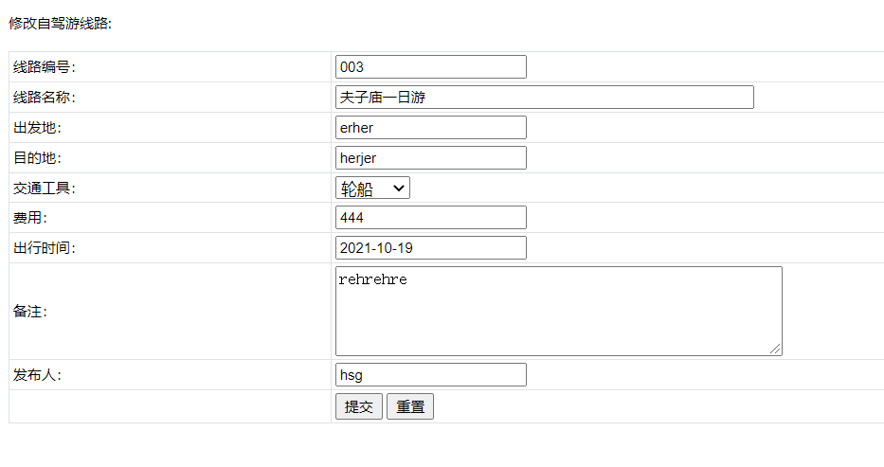Click the 线路编号 label text
884x467 pixels.
[x=44, y=67]
